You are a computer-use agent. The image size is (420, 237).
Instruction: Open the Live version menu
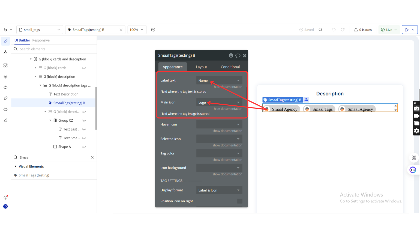coord(389,30)
